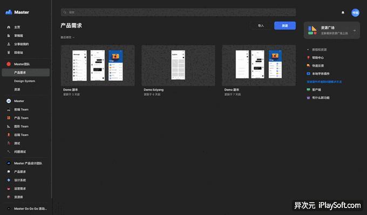Screen dimensions: 367x215
Task: Open 本地字体插件 icon
Action: point(308,74)
